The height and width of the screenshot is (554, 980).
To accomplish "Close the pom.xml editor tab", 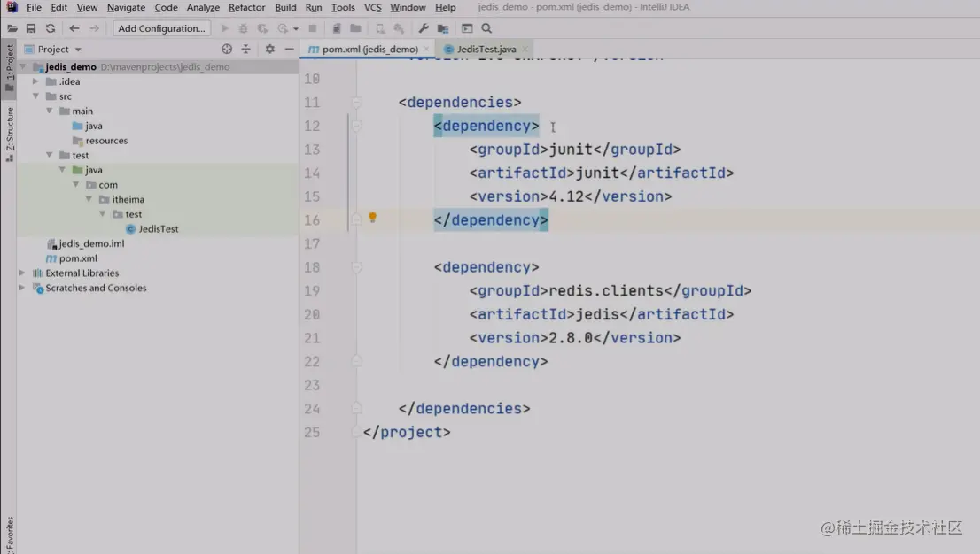I will [426, 50].
